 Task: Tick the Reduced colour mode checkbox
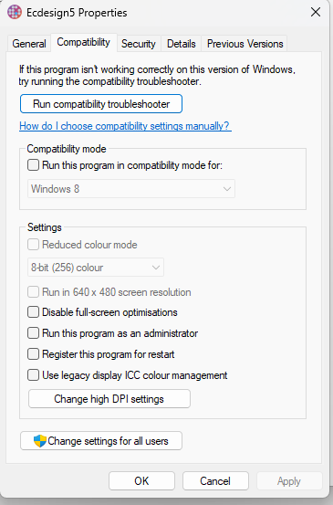33,245
